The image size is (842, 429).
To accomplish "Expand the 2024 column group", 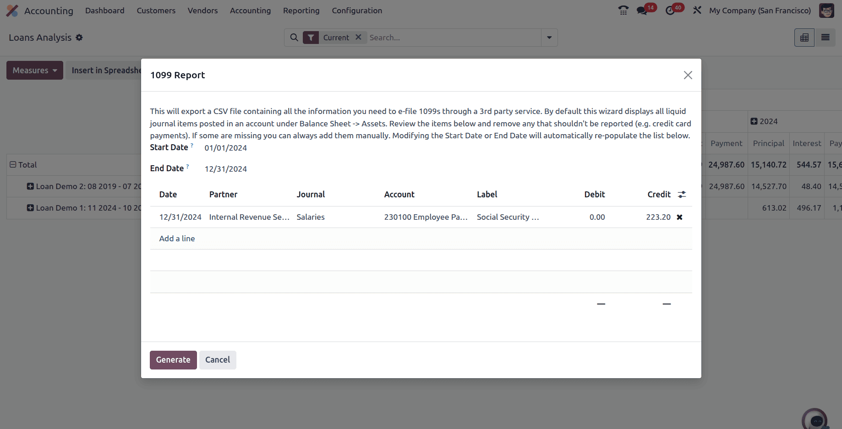I will [755, 121].
